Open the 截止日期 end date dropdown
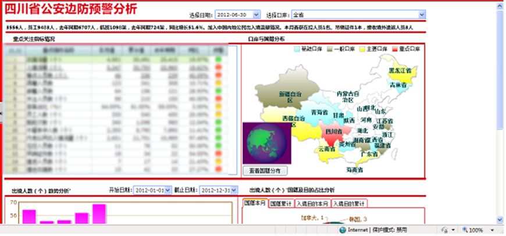The width and height of the screenshot is (506, 236). [x=234, y=190]
